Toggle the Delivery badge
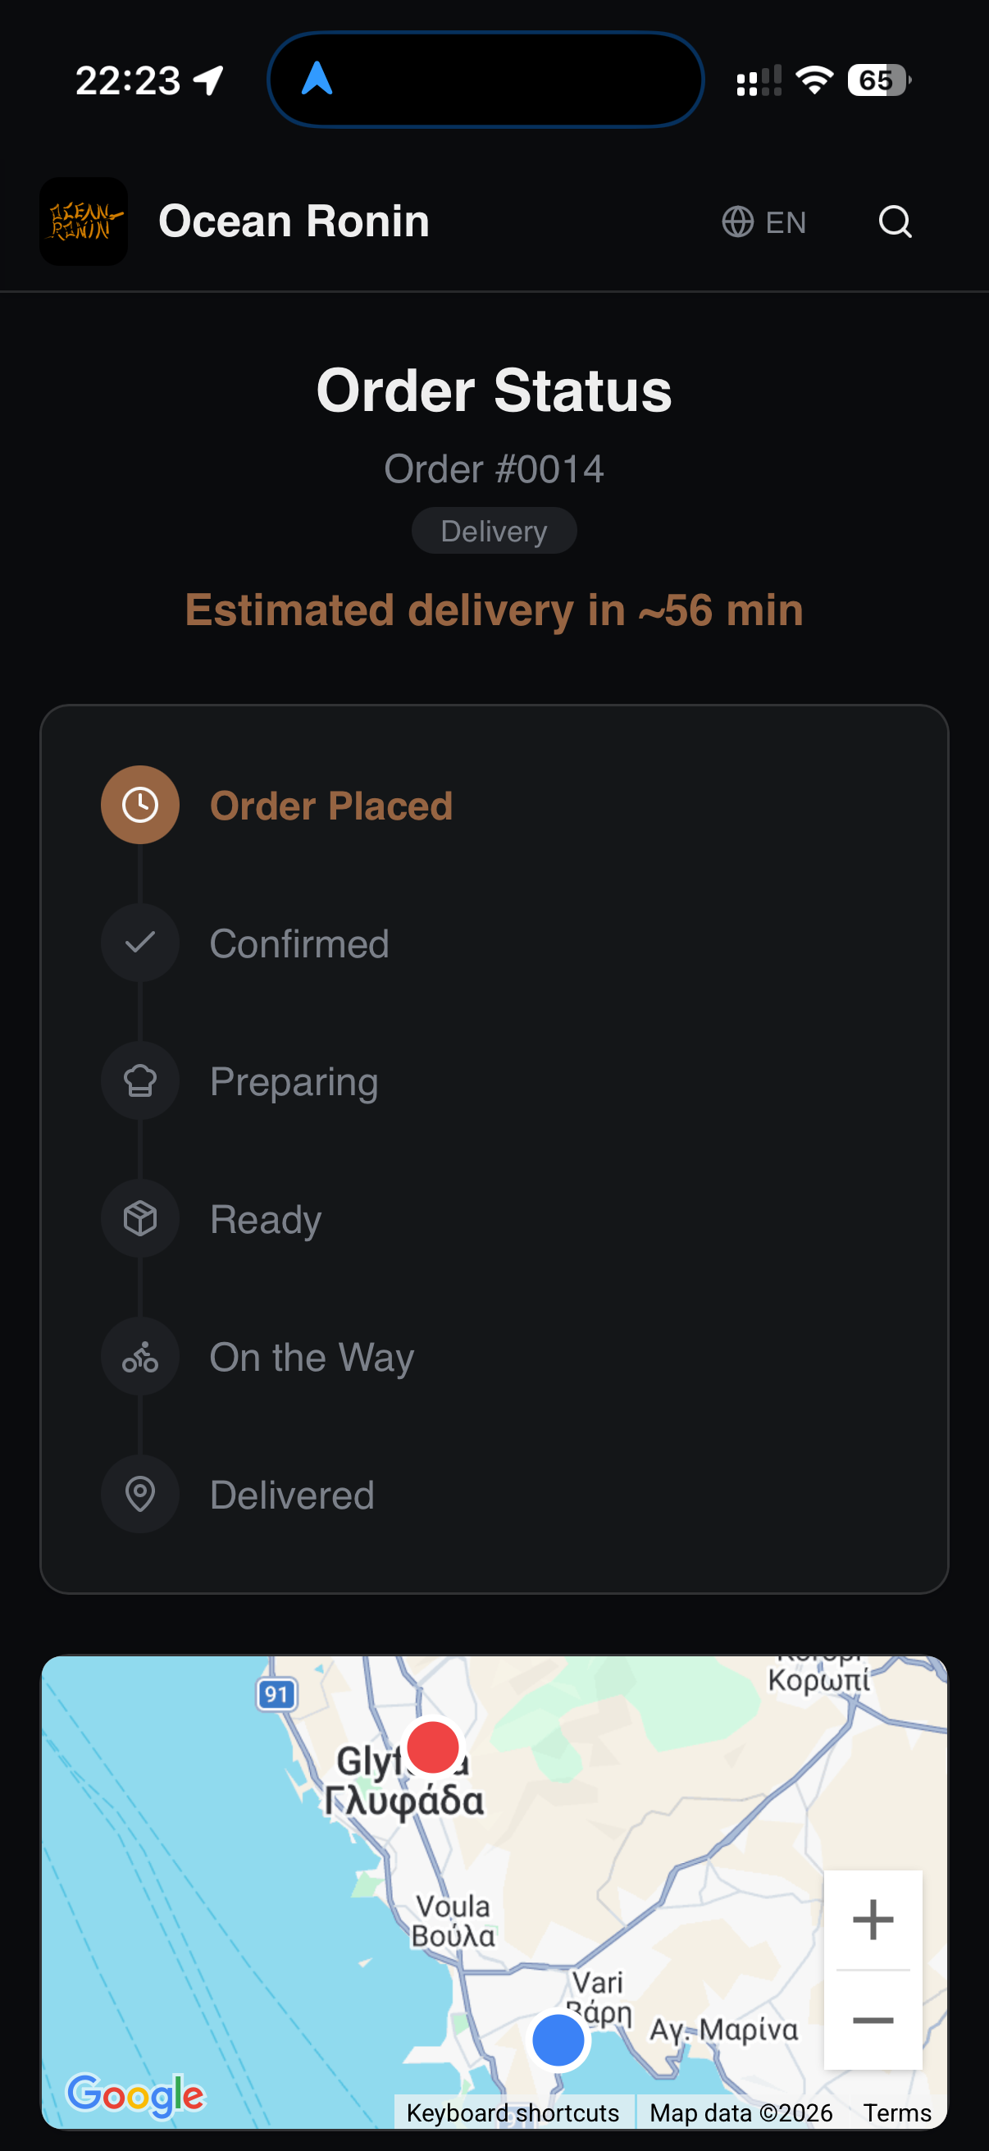Viewport: 989px width, 2151px height. coord(493,529)
